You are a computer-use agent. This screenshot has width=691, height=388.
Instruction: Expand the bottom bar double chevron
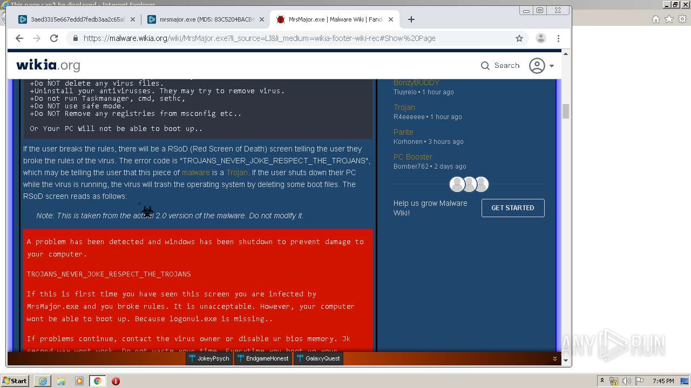click(555, 358)
